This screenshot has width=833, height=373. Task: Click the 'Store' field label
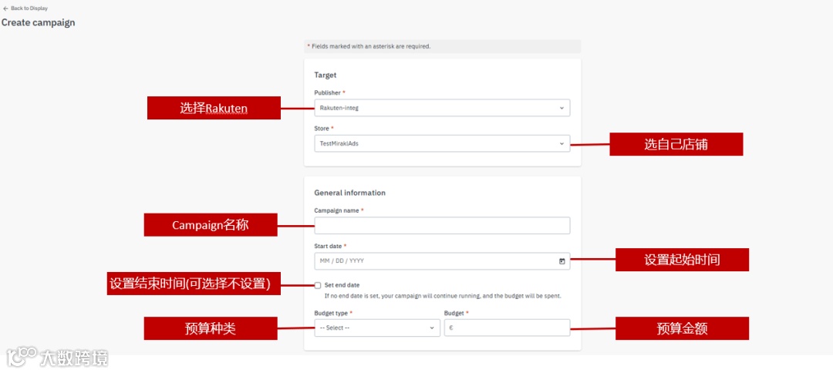pyautogui.click(x=323, y=129)
